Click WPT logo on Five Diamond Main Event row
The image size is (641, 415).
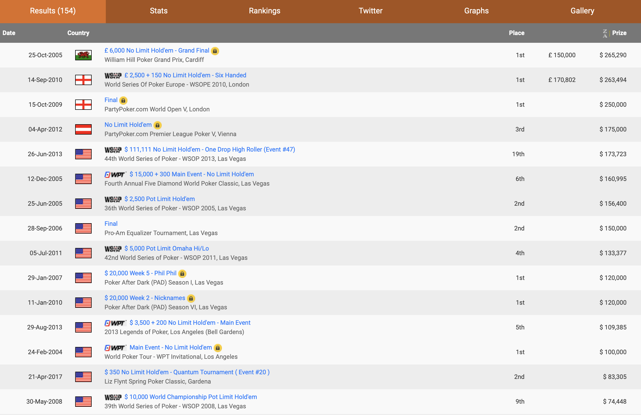coord(115,175)
